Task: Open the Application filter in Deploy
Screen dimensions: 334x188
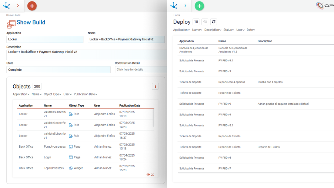Action: (181, 30)
